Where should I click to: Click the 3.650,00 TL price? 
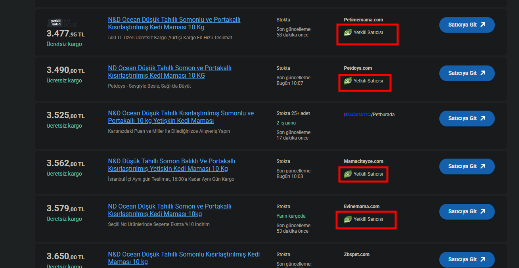pos(65,257)
